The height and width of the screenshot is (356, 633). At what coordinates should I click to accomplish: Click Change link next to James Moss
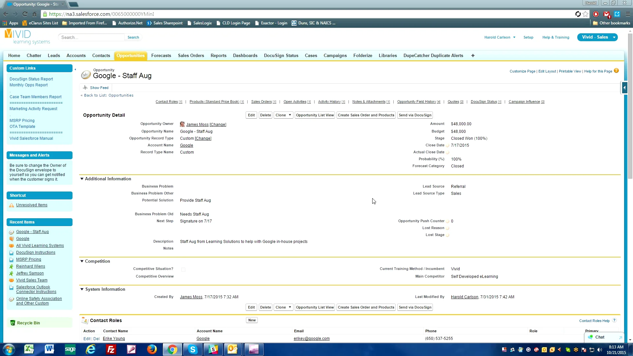[x=218, y=125]
